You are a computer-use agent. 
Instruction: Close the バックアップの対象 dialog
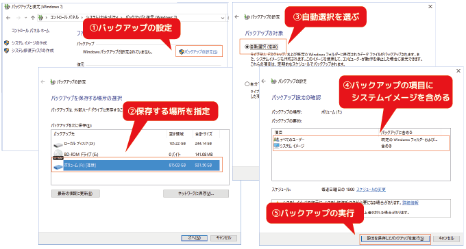pos(430,7)
